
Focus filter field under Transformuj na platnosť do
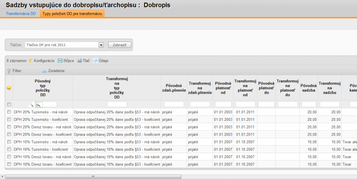287,104
